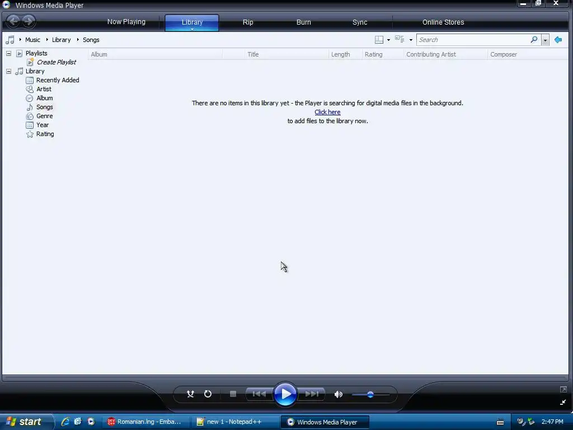Open the layout options dropdown arrow
The width and height of the screenshot is (573, 430).
click(388, 40)
